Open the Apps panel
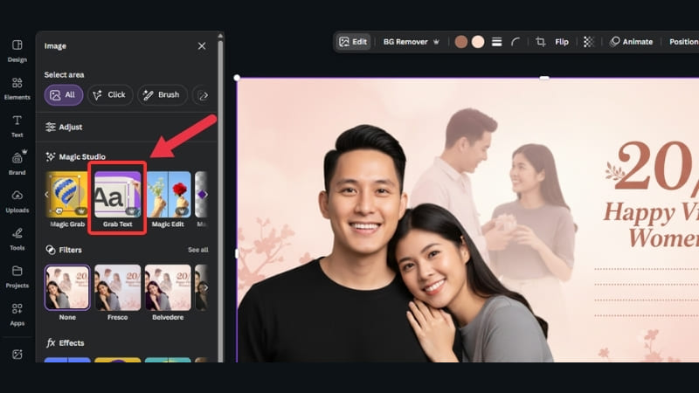Viewport: 699px width, 393px height. pyautogui.click(x=17, y=313)
